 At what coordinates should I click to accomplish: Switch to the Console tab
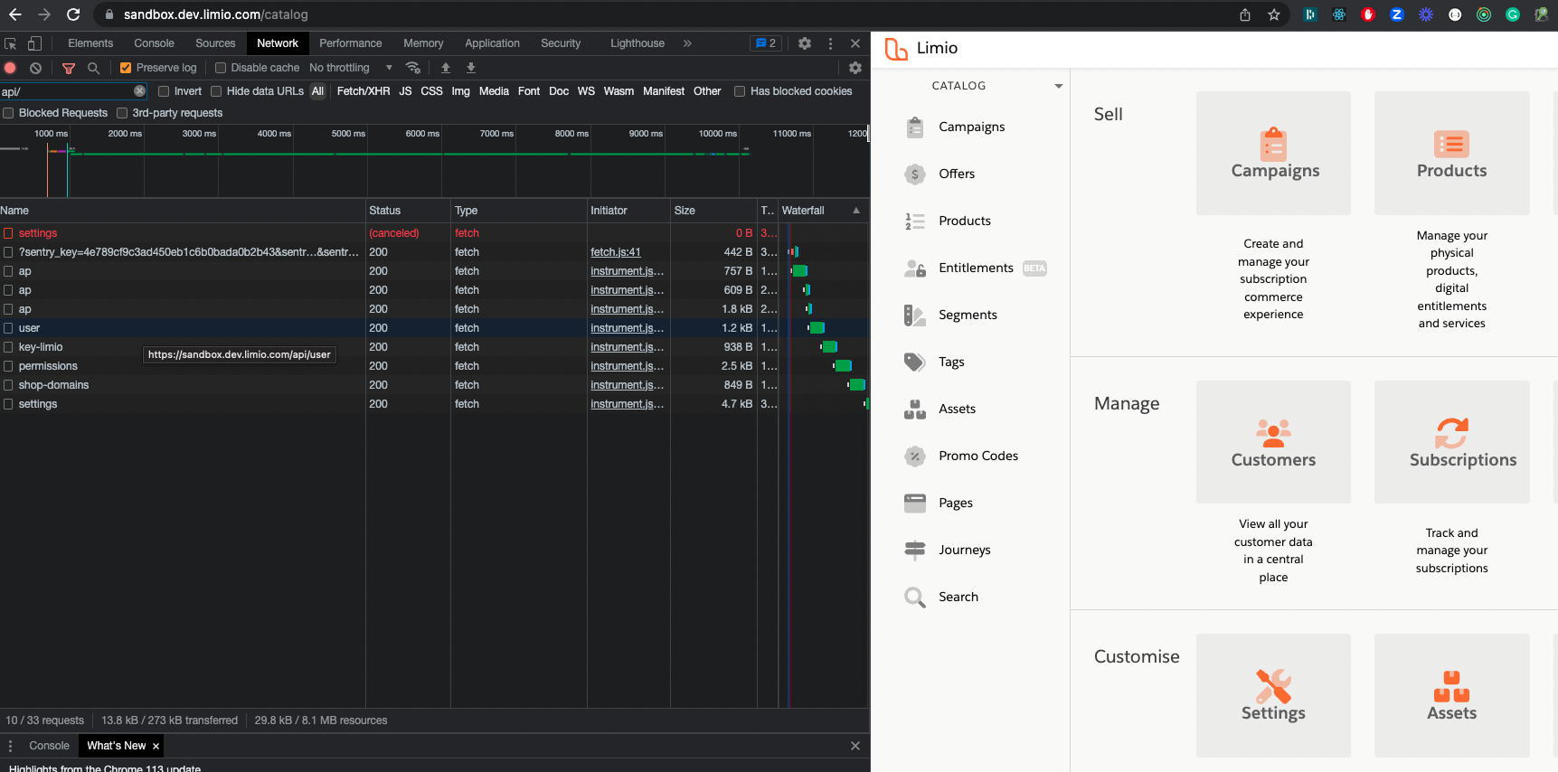click(x=154, y=43)
